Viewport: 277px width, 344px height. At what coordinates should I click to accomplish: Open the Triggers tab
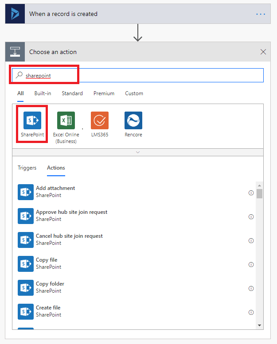pyautogui.click(x=27, y=168)
